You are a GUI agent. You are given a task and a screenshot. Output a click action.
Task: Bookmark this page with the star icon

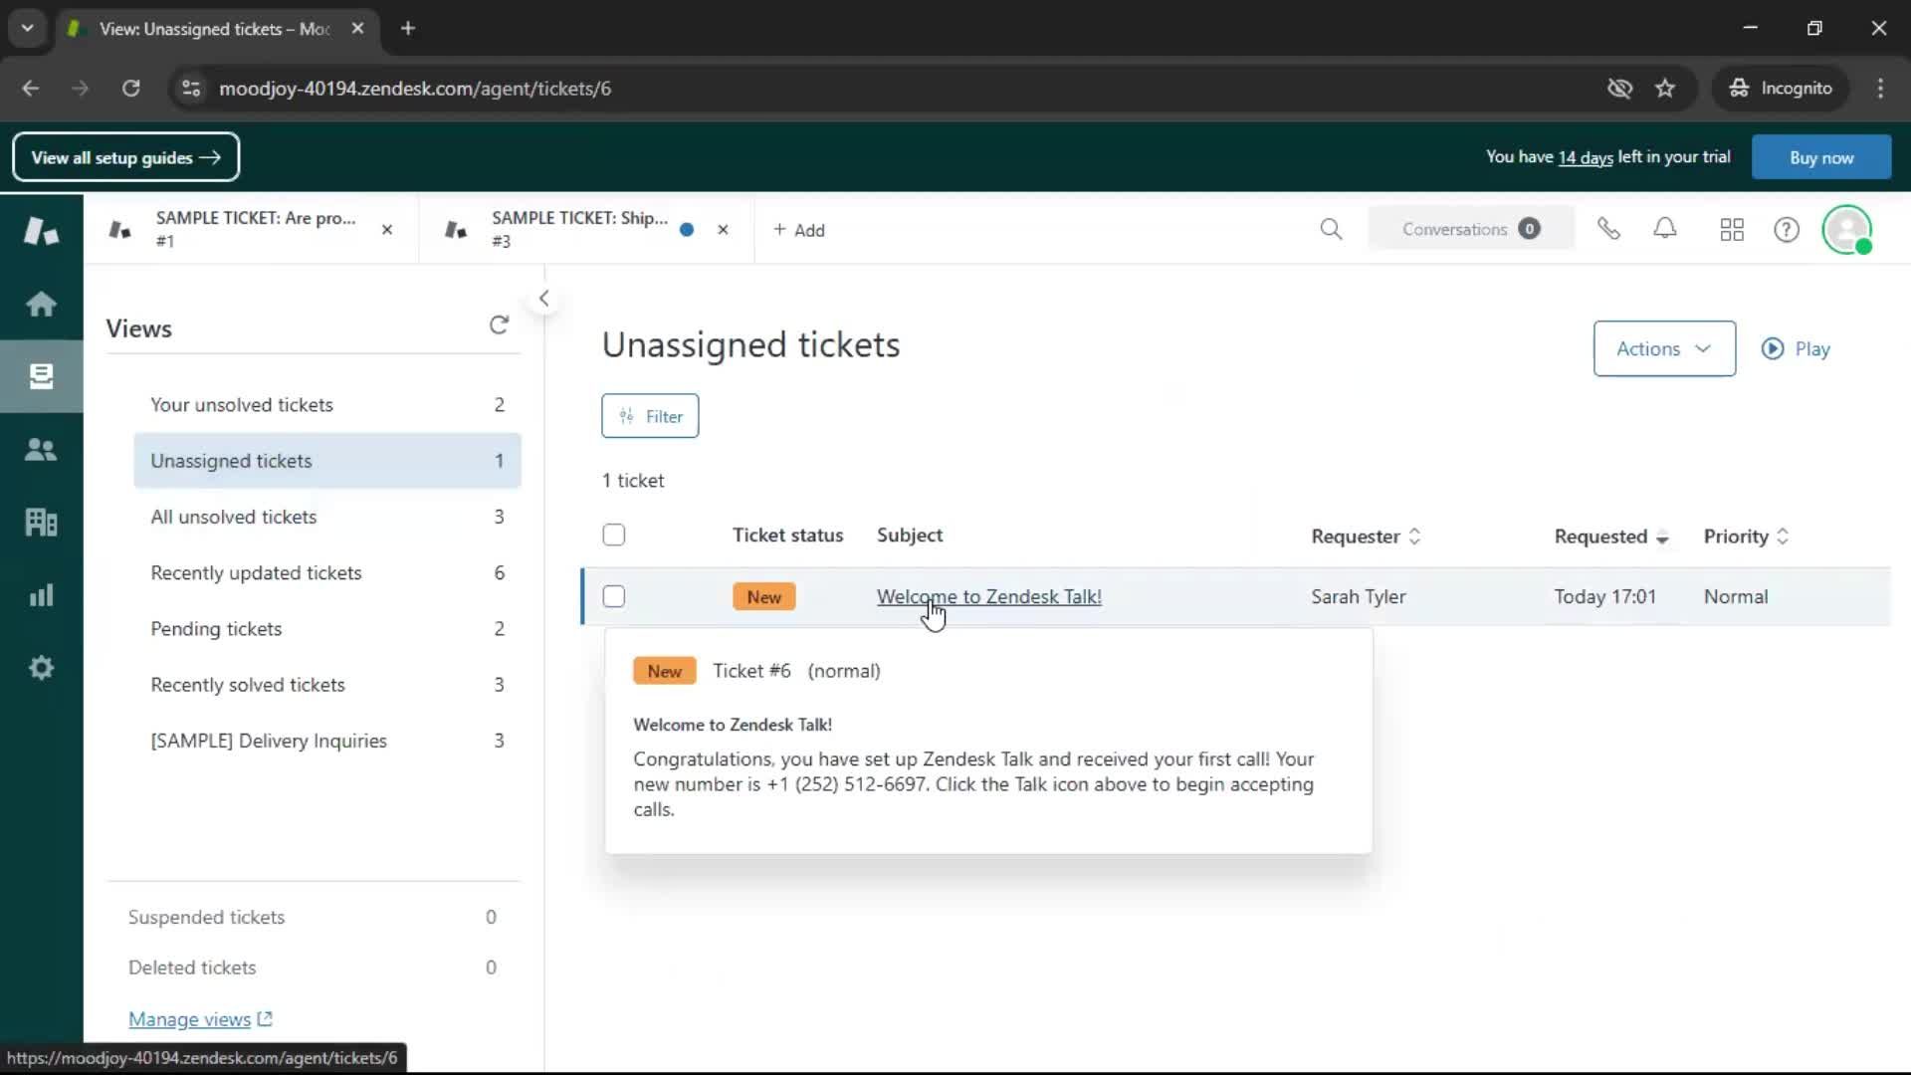tap(1665, 89)
